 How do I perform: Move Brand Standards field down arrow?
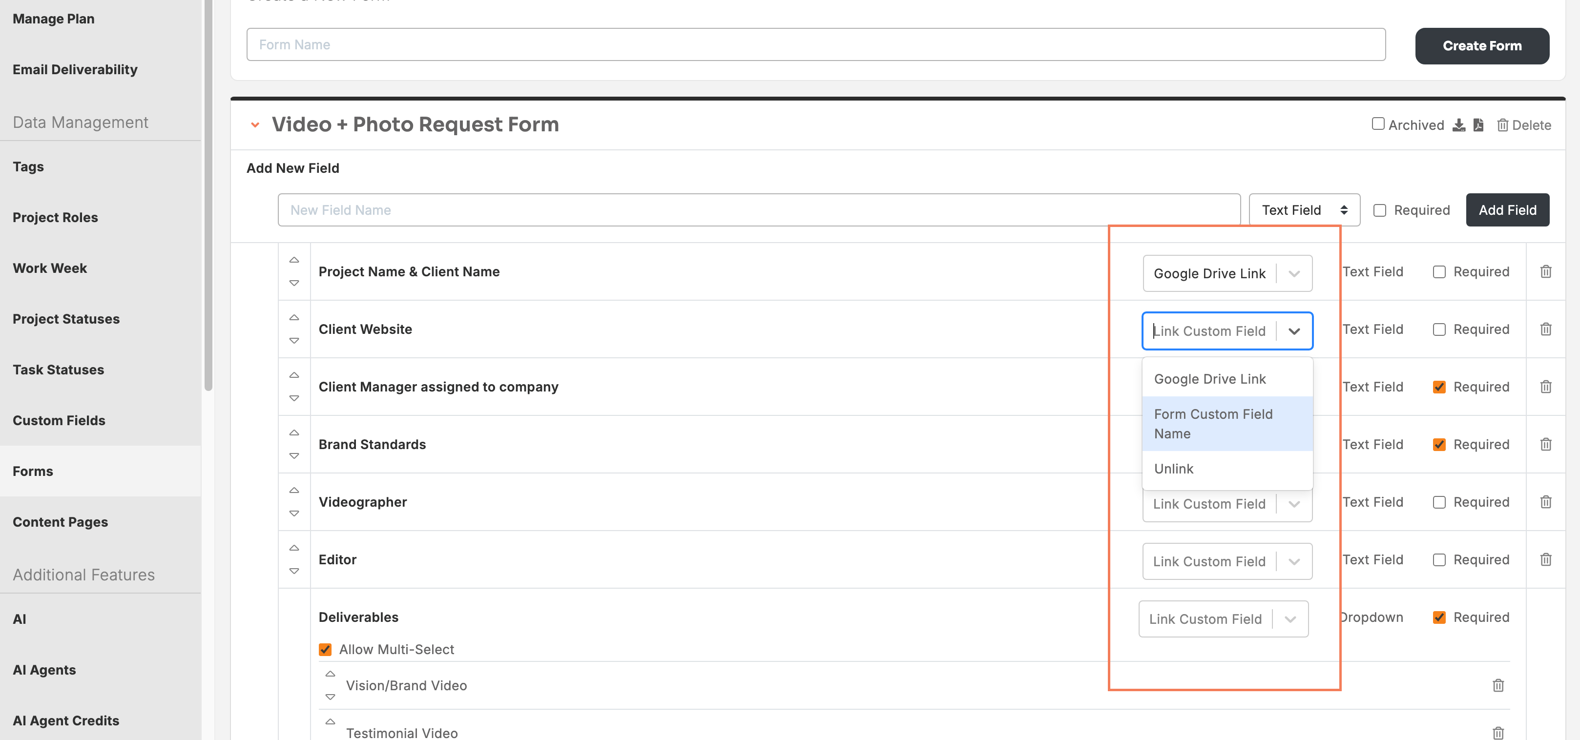click(x=294, y=455)
